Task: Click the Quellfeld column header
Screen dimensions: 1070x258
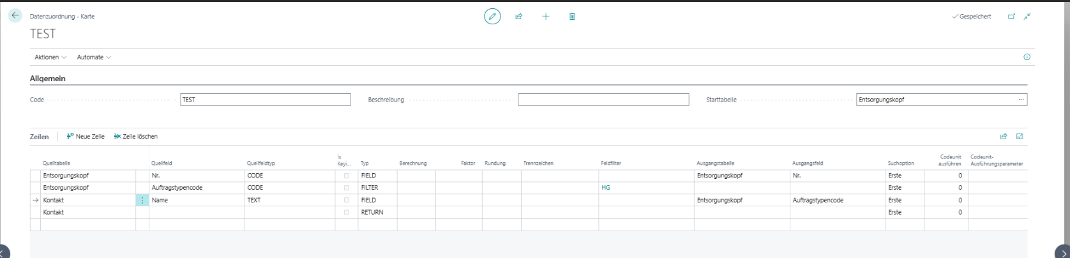Action: coord(162,163)
